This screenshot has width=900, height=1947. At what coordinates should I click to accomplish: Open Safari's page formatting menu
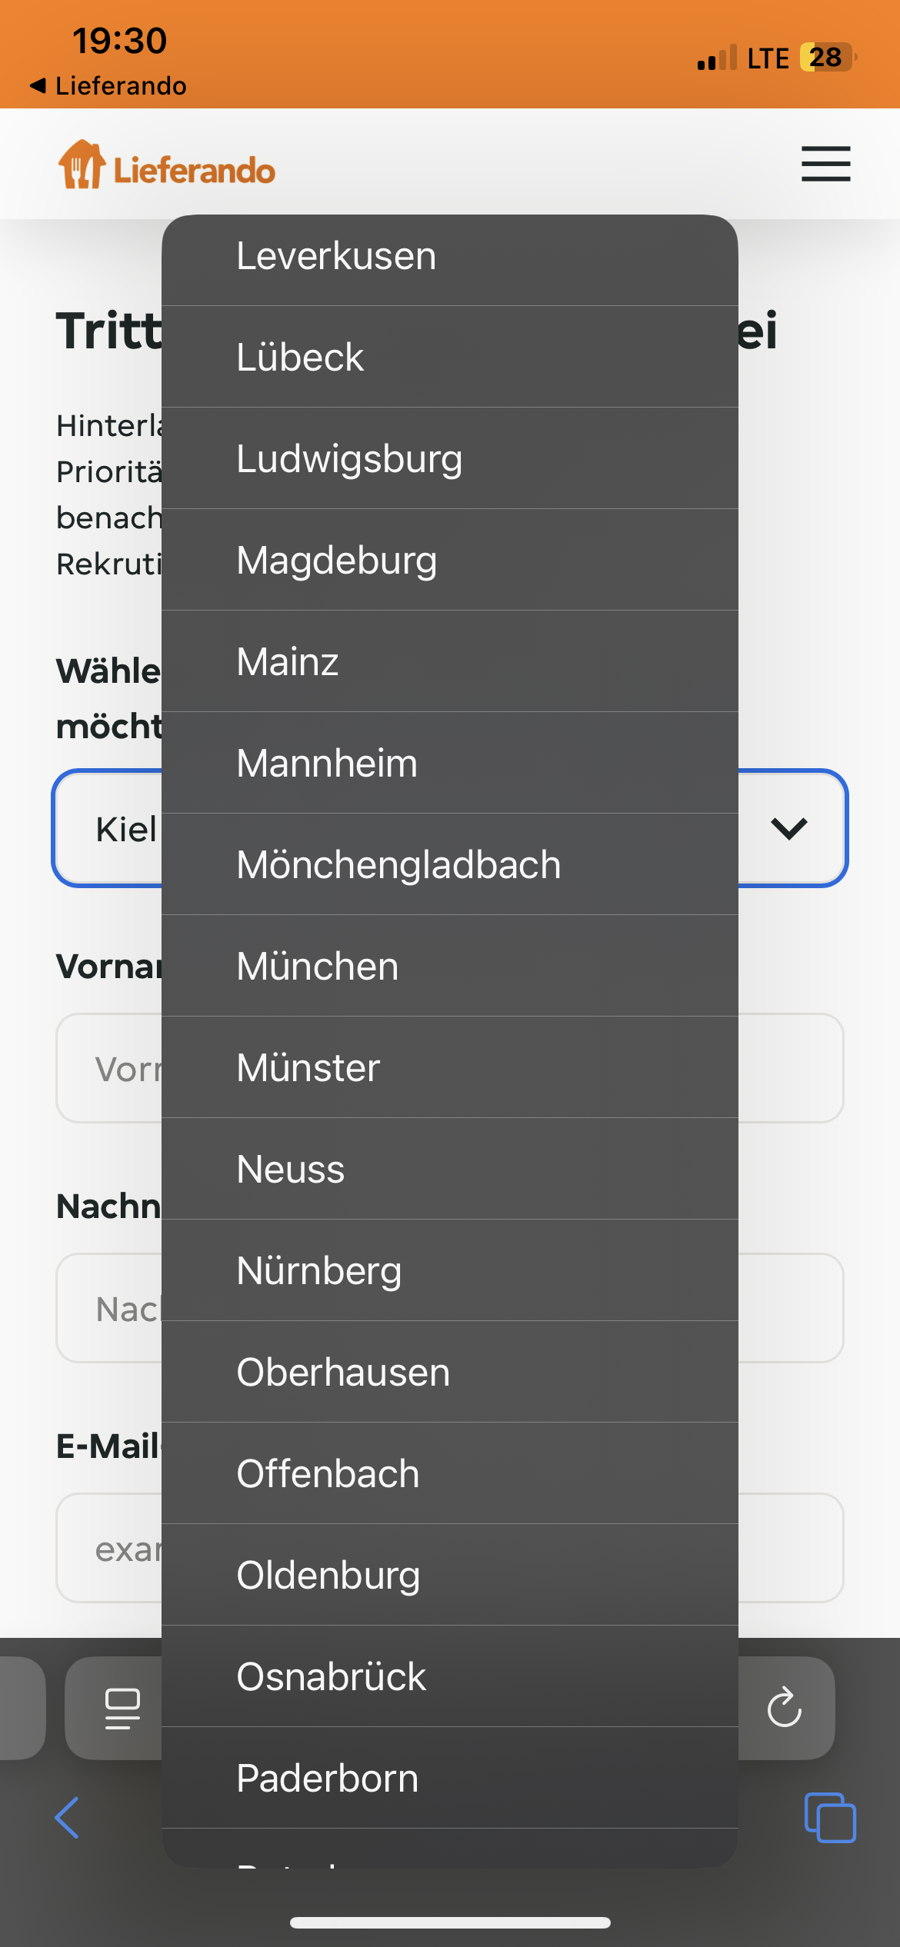coord(123,1709)
